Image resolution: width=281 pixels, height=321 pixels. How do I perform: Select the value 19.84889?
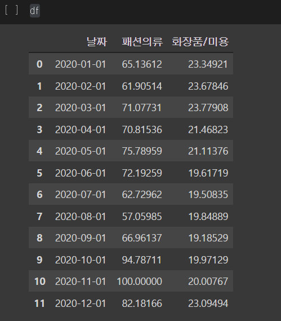pos(208,217)
